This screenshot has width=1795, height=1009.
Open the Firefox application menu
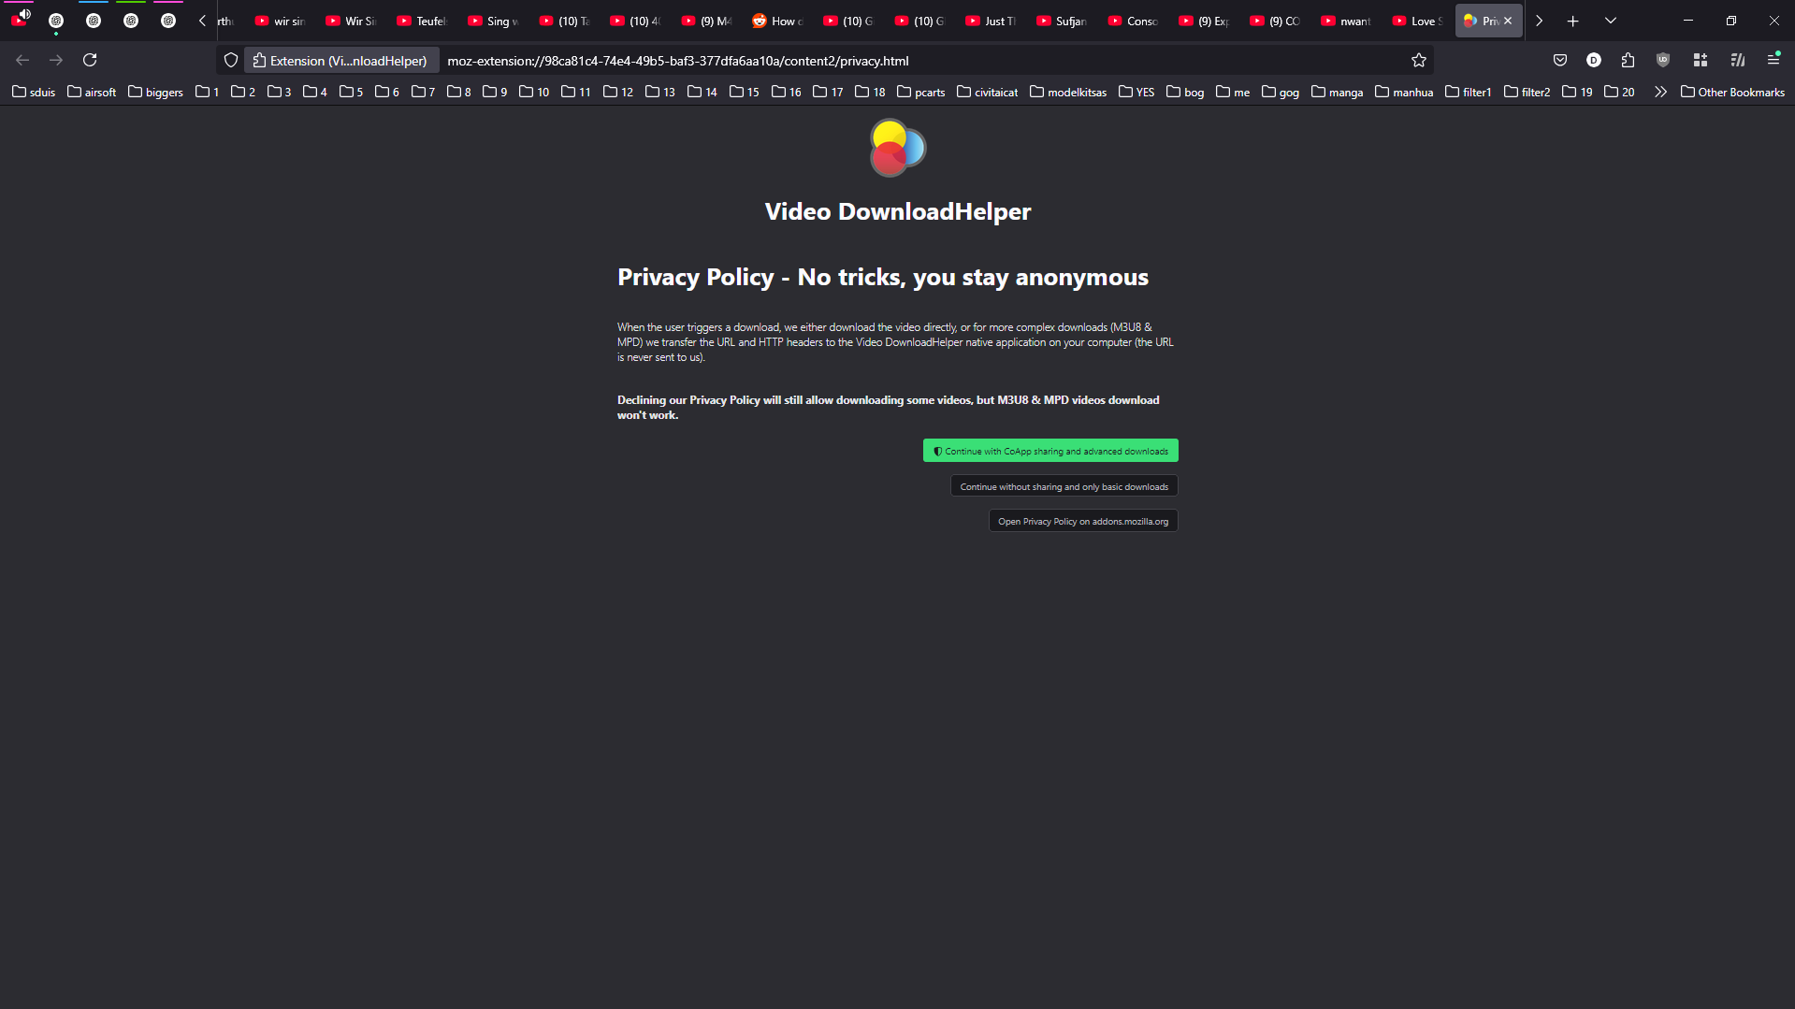click(1773, 60)
